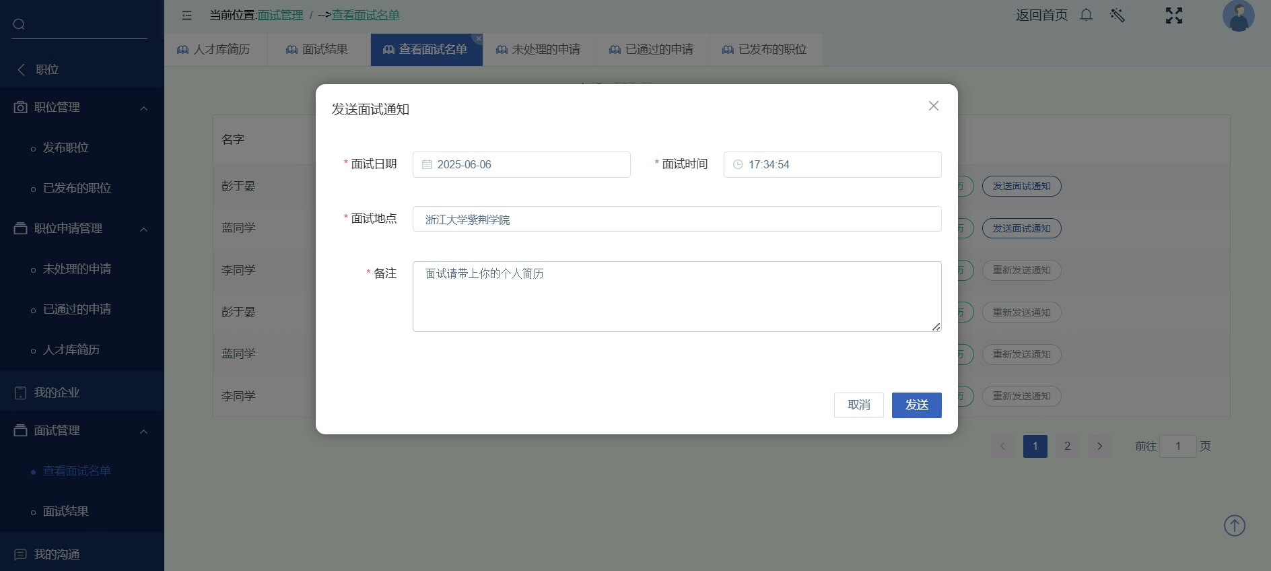Click the 面试地点 input field
1271x571 pixels.
point(677,219)
